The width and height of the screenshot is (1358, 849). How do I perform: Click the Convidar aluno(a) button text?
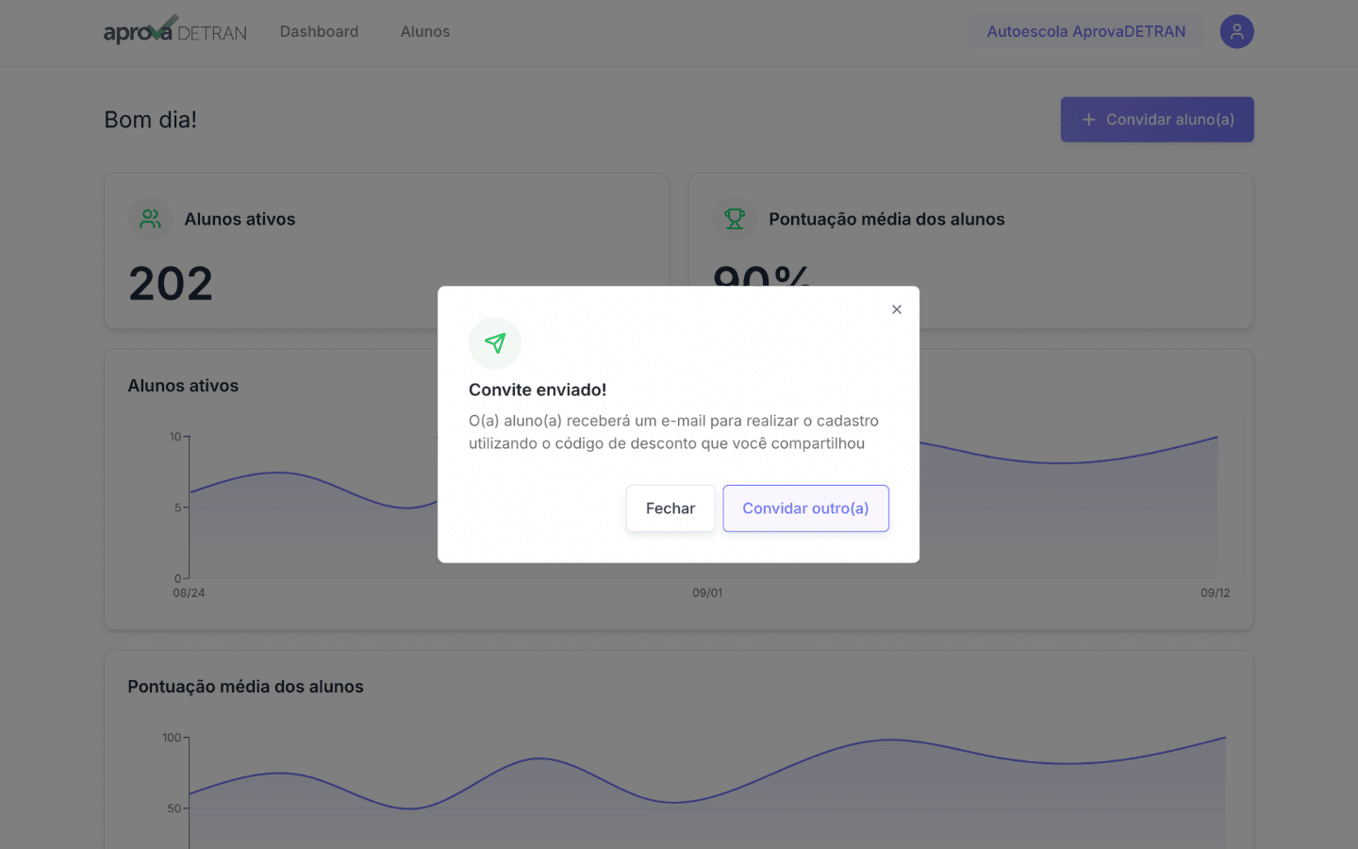[x=1170, y=120]
